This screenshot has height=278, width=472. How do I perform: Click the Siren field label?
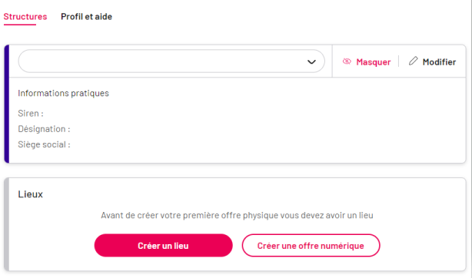point(31,114)
